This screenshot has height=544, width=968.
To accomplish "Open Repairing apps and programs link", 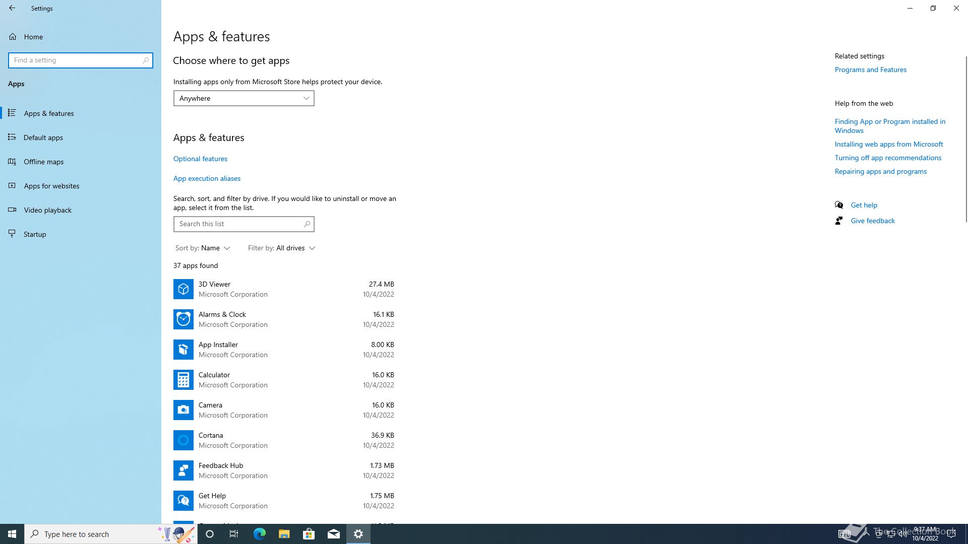I will click(x=880, y=171).
